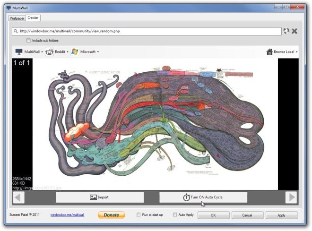312x231 pixels.
Task: Expand the Reddit dropdown arrow
Action: pyautogui.click(x=68, y=52)
